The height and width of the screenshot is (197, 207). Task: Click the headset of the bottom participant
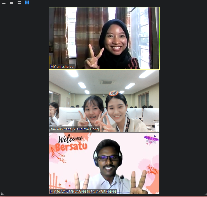point(96,160)
